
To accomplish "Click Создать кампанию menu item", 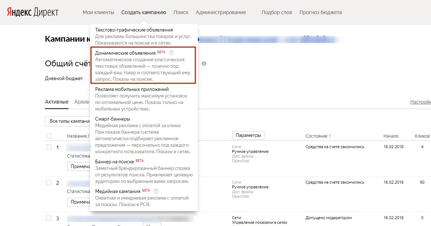I will pyautogui.click(x=144, y=12).
